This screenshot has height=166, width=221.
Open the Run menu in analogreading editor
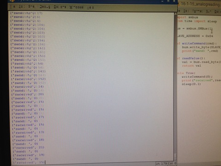[x=209, y=11]
